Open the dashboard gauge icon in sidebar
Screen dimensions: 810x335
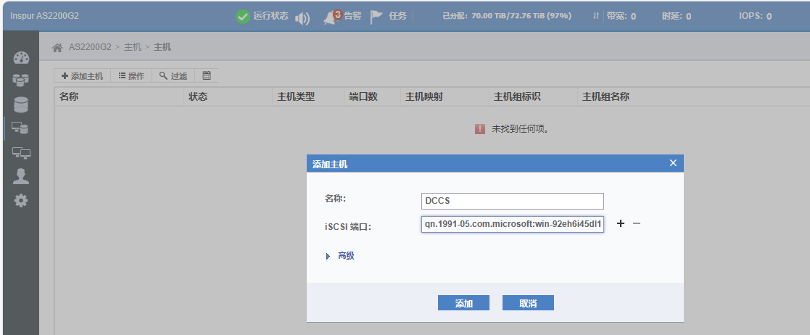coord(21,58)
